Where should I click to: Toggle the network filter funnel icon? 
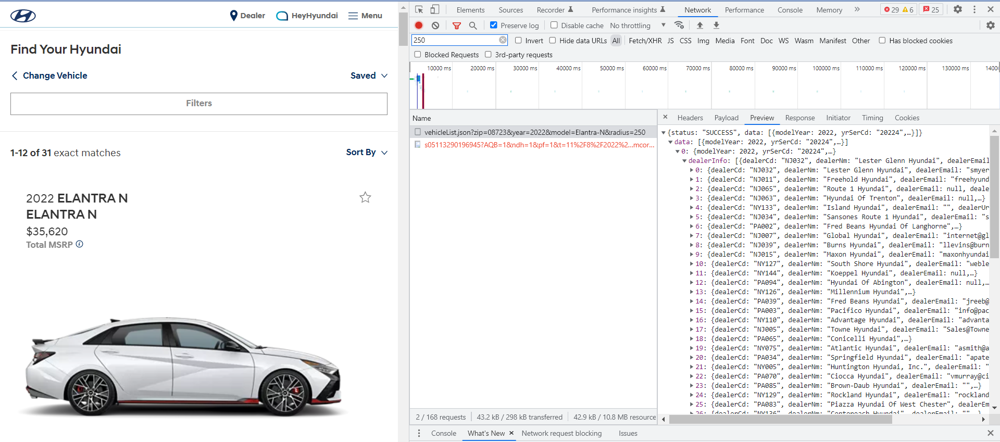click(457, 26)
